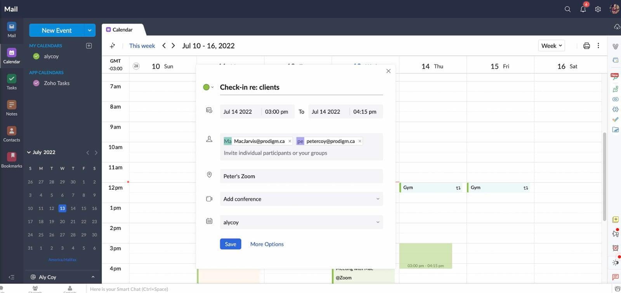The height and width of the screenshot is (293, 621).
Task: Open the notifications bell
Action: 583,9
